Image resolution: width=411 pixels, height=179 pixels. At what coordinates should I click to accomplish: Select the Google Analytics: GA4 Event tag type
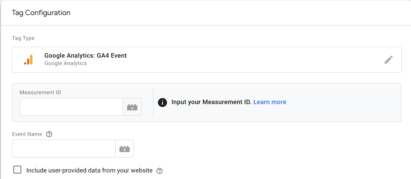207,60
